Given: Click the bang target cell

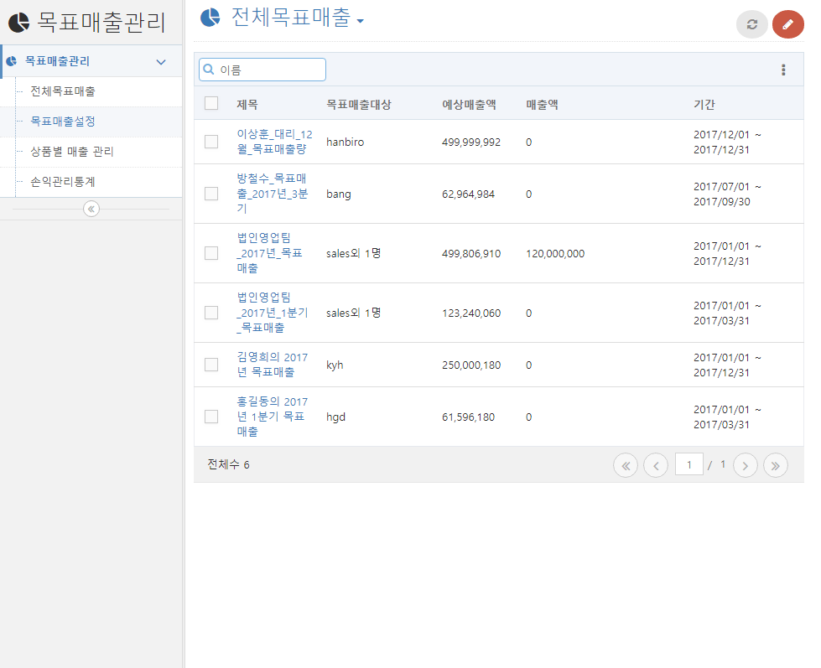Looking at the screenshot, I should (339, 194).
